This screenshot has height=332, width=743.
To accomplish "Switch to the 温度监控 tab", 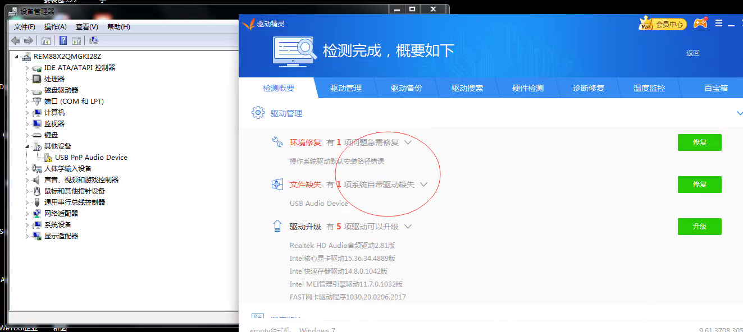I will pos(649,88).
